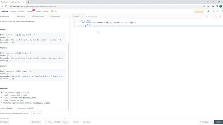Click the Example 3 input line

[15, 71]
